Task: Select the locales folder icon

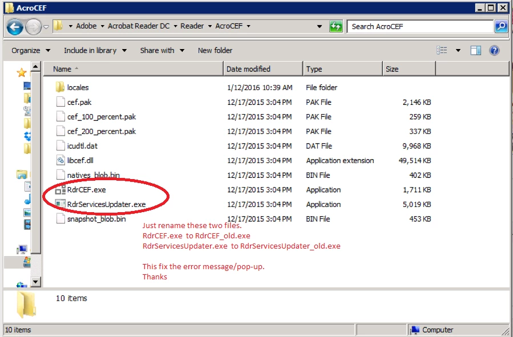Action: [x=60, y=87]
